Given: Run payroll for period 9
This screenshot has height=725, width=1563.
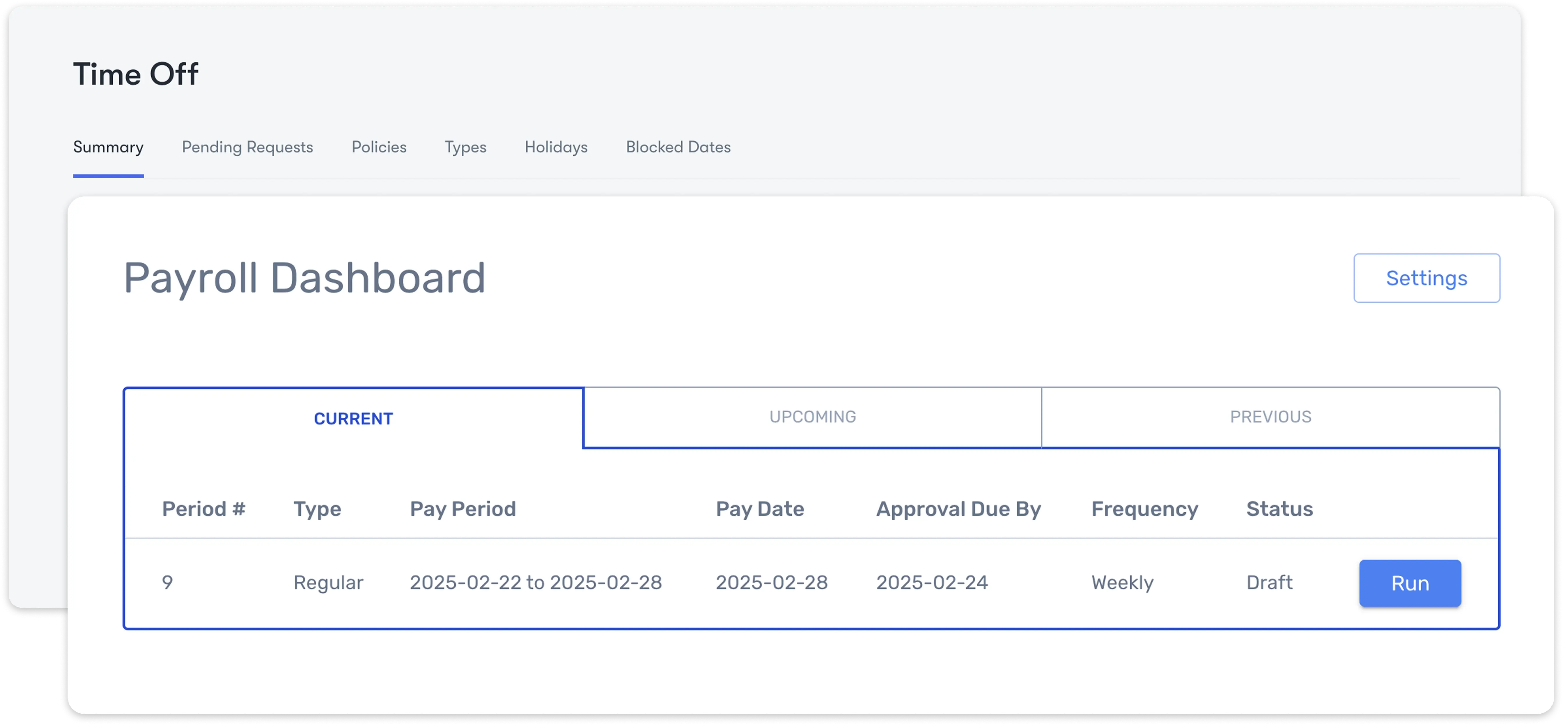Looking at the screenshot, I should coord(1410,583).
